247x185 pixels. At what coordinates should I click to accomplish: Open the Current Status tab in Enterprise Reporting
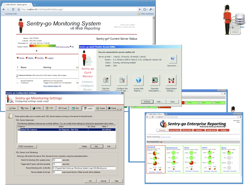(x=175, y=130)
